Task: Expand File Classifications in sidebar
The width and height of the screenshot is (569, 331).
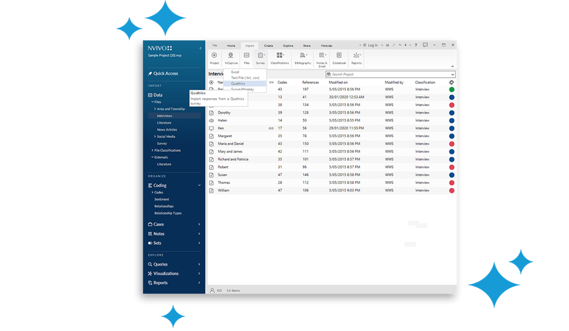Action: pyautogui.click(x=152, y=150)
